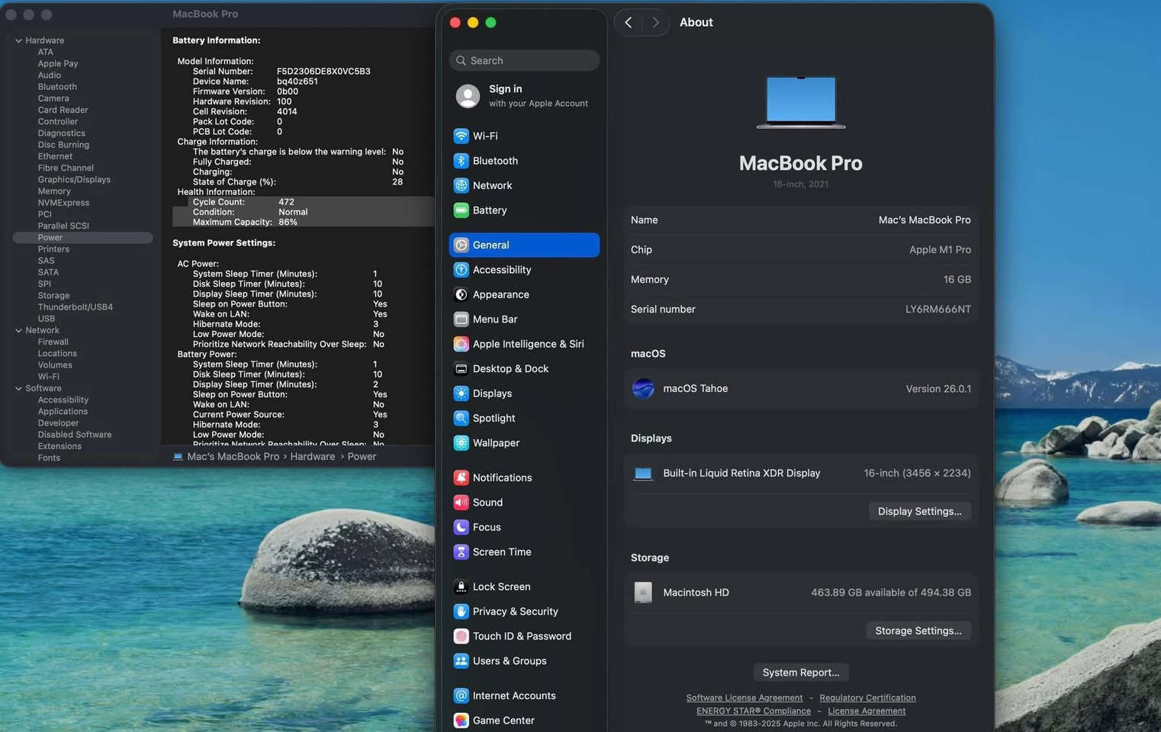Open the Menu Bar settings icon
The width and height of the screenshot is (1161, 732).
coord(461,319)
